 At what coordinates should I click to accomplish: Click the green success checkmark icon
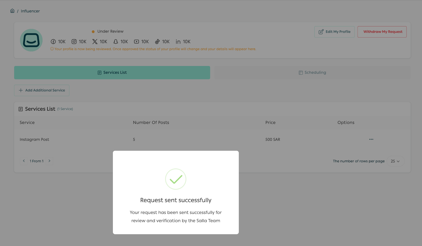click(x=176, y=179)
